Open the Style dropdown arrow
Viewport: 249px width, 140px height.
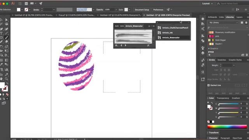(x=130, y=10)
